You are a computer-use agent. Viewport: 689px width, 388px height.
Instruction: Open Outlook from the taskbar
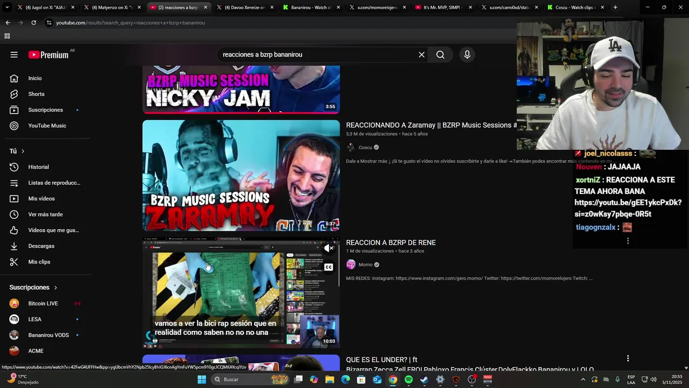pos(377,379)
